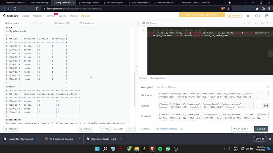Bookmark this page icon
Image resolution: width=273 pixels, height=153 pixels.
(x=37, y=8)
